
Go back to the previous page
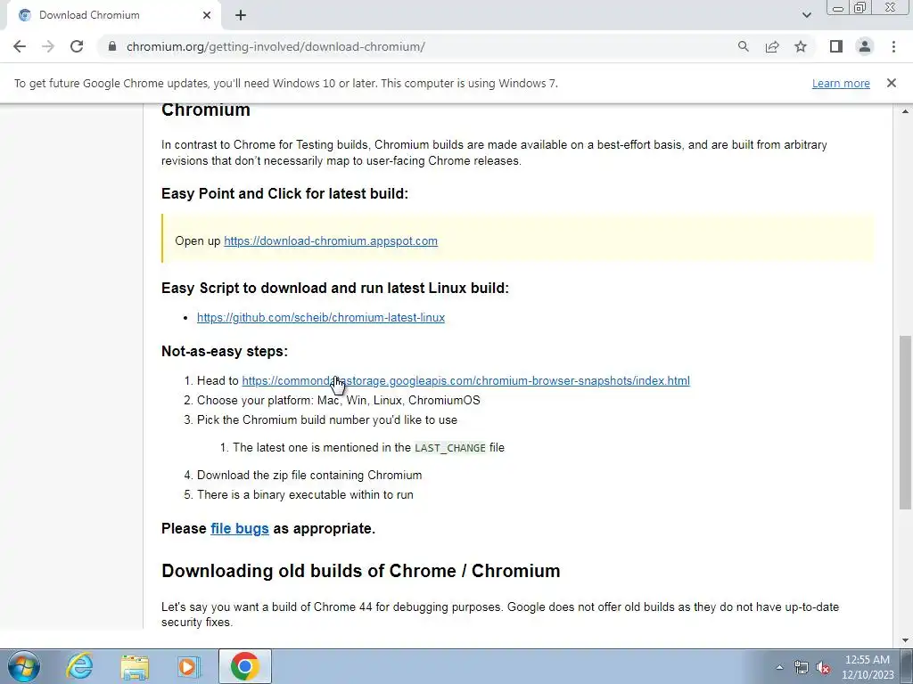[x=20, y=46]
